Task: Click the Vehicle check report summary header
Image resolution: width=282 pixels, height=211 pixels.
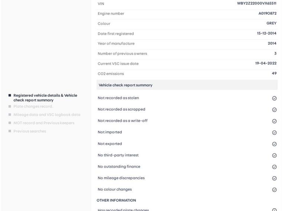Action: 126,85
